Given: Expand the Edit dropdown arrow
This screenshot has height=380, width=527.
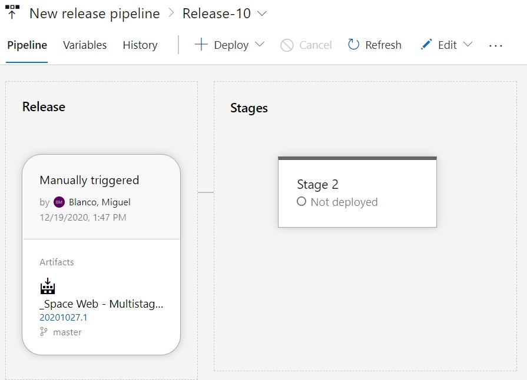Looking at the screenshot, I should 468,45.
